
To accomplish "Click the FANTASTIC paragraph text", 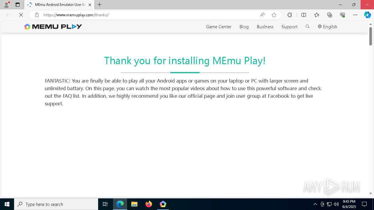I will pos(183,92).
